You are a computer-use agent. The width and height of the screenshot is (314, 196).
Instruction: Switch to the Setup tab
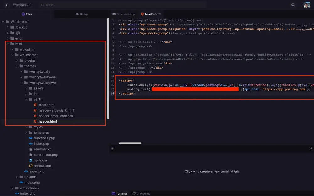(82, 14)
